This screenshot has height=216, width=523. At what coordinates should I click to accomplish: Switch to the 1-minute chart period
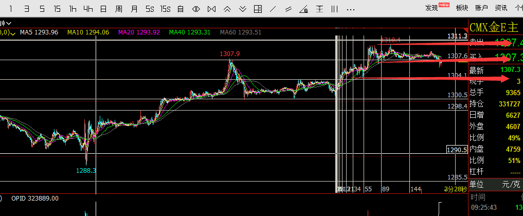(x=11, y=9)
